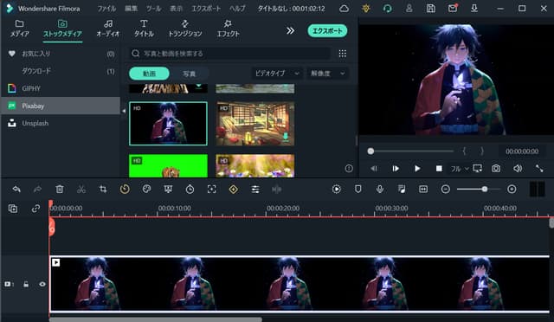Switch to オーディオ tab
The image size is (554, 322).
[x=108, y=29]
